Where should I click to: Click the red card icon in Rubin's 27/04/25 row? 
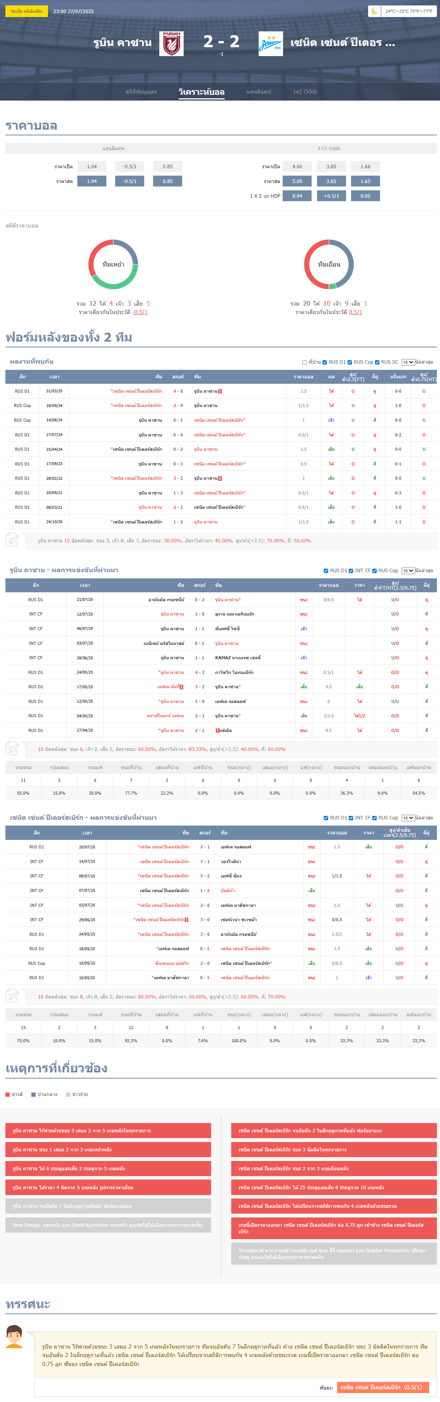tap(217, 730)
